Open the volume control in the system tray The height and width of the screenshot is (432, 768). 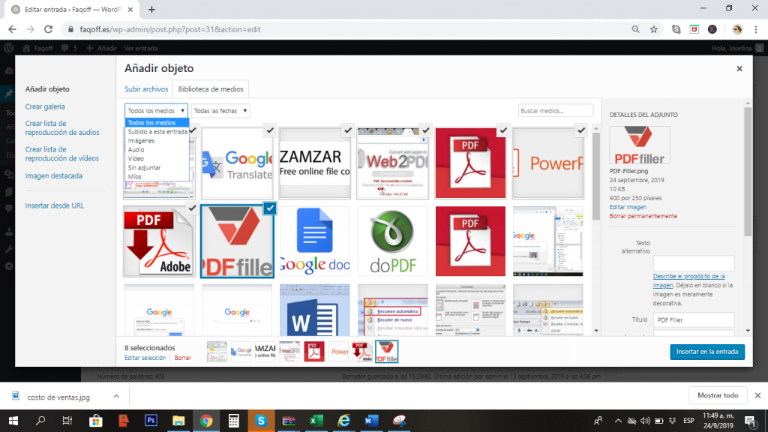(x=645, y=421)
